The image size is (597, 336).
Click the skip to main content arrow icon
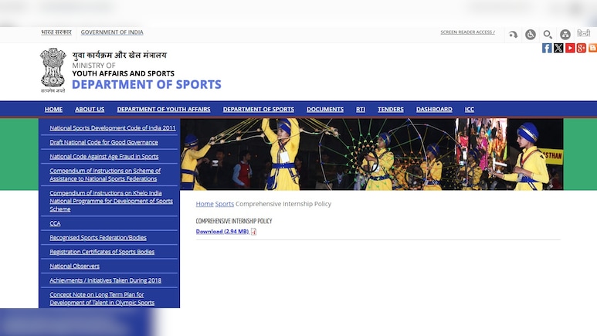[513, 35]
